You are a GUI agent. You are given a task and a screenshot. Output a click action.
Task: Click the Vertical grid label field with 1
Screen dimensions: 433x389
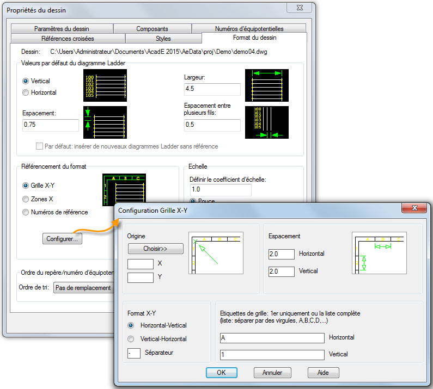[272, 355]
